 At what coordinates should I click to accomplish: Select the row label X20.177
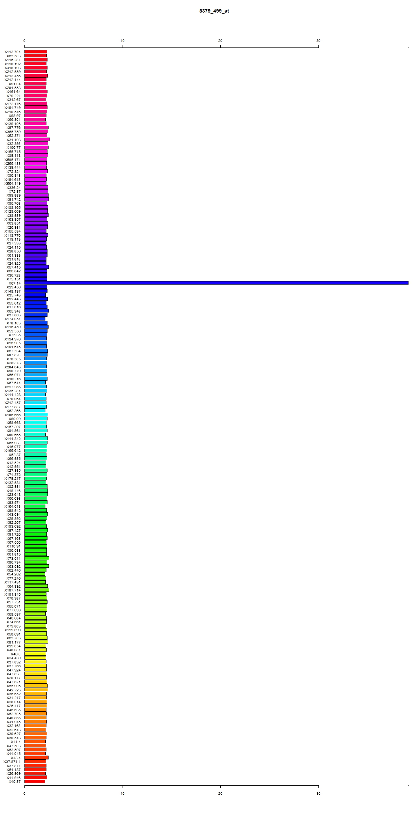click(14, 678)
